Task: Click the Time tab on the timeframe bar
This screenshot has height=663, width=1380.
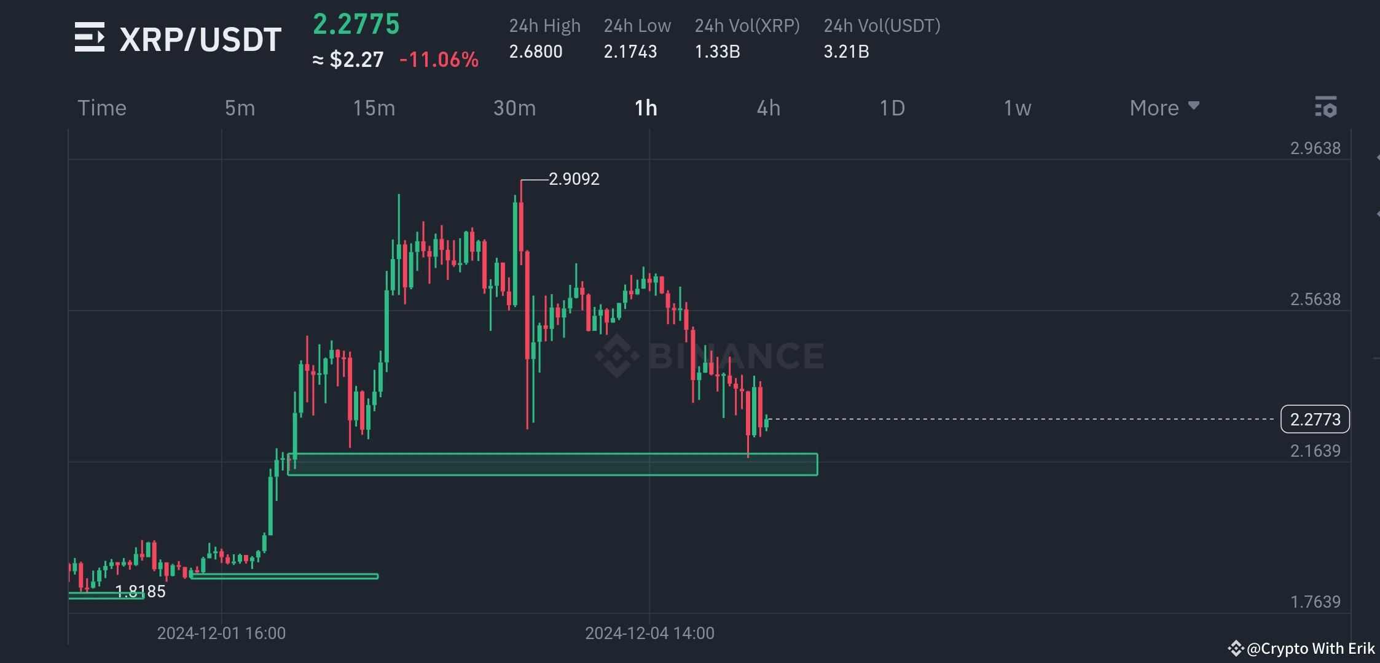Action: (102, 108)
